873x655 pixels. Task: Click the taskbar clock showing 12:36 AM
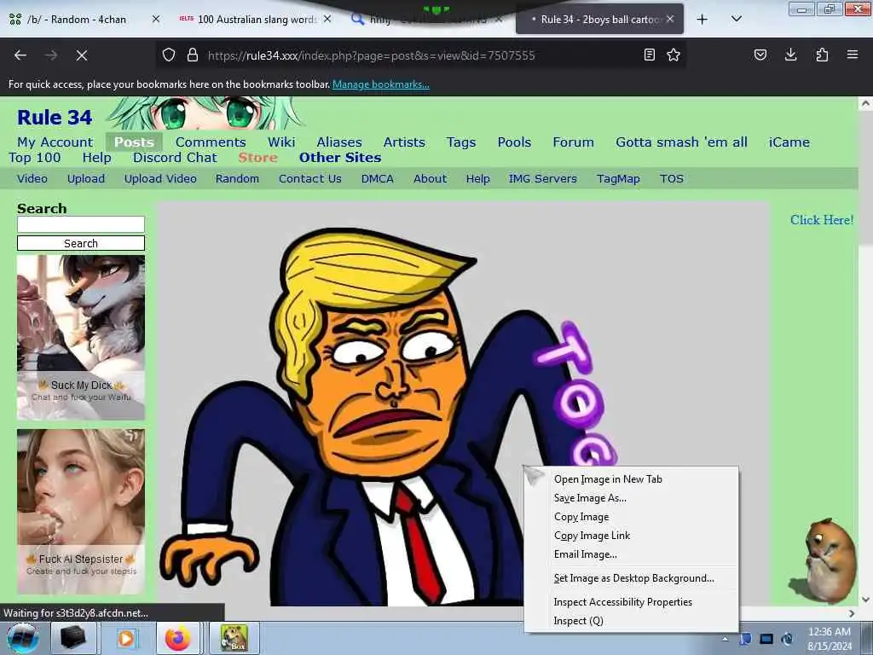(x=830, y=639)
